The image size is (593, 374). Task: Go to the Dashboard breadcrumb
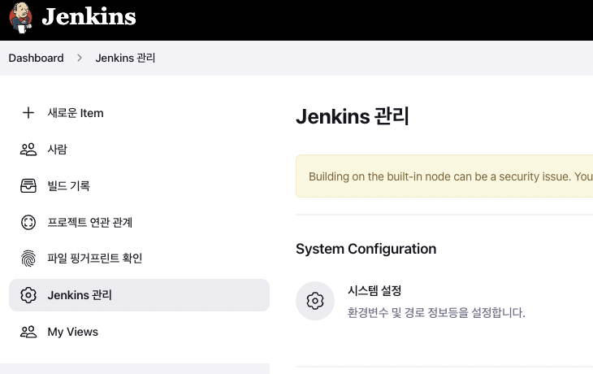point(36,58)
